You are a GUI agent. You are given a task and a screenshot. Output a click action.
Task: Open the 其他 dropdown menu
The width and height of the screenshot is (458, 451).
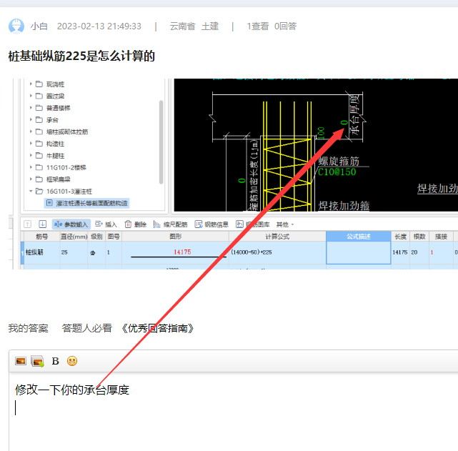coord(285,224)
